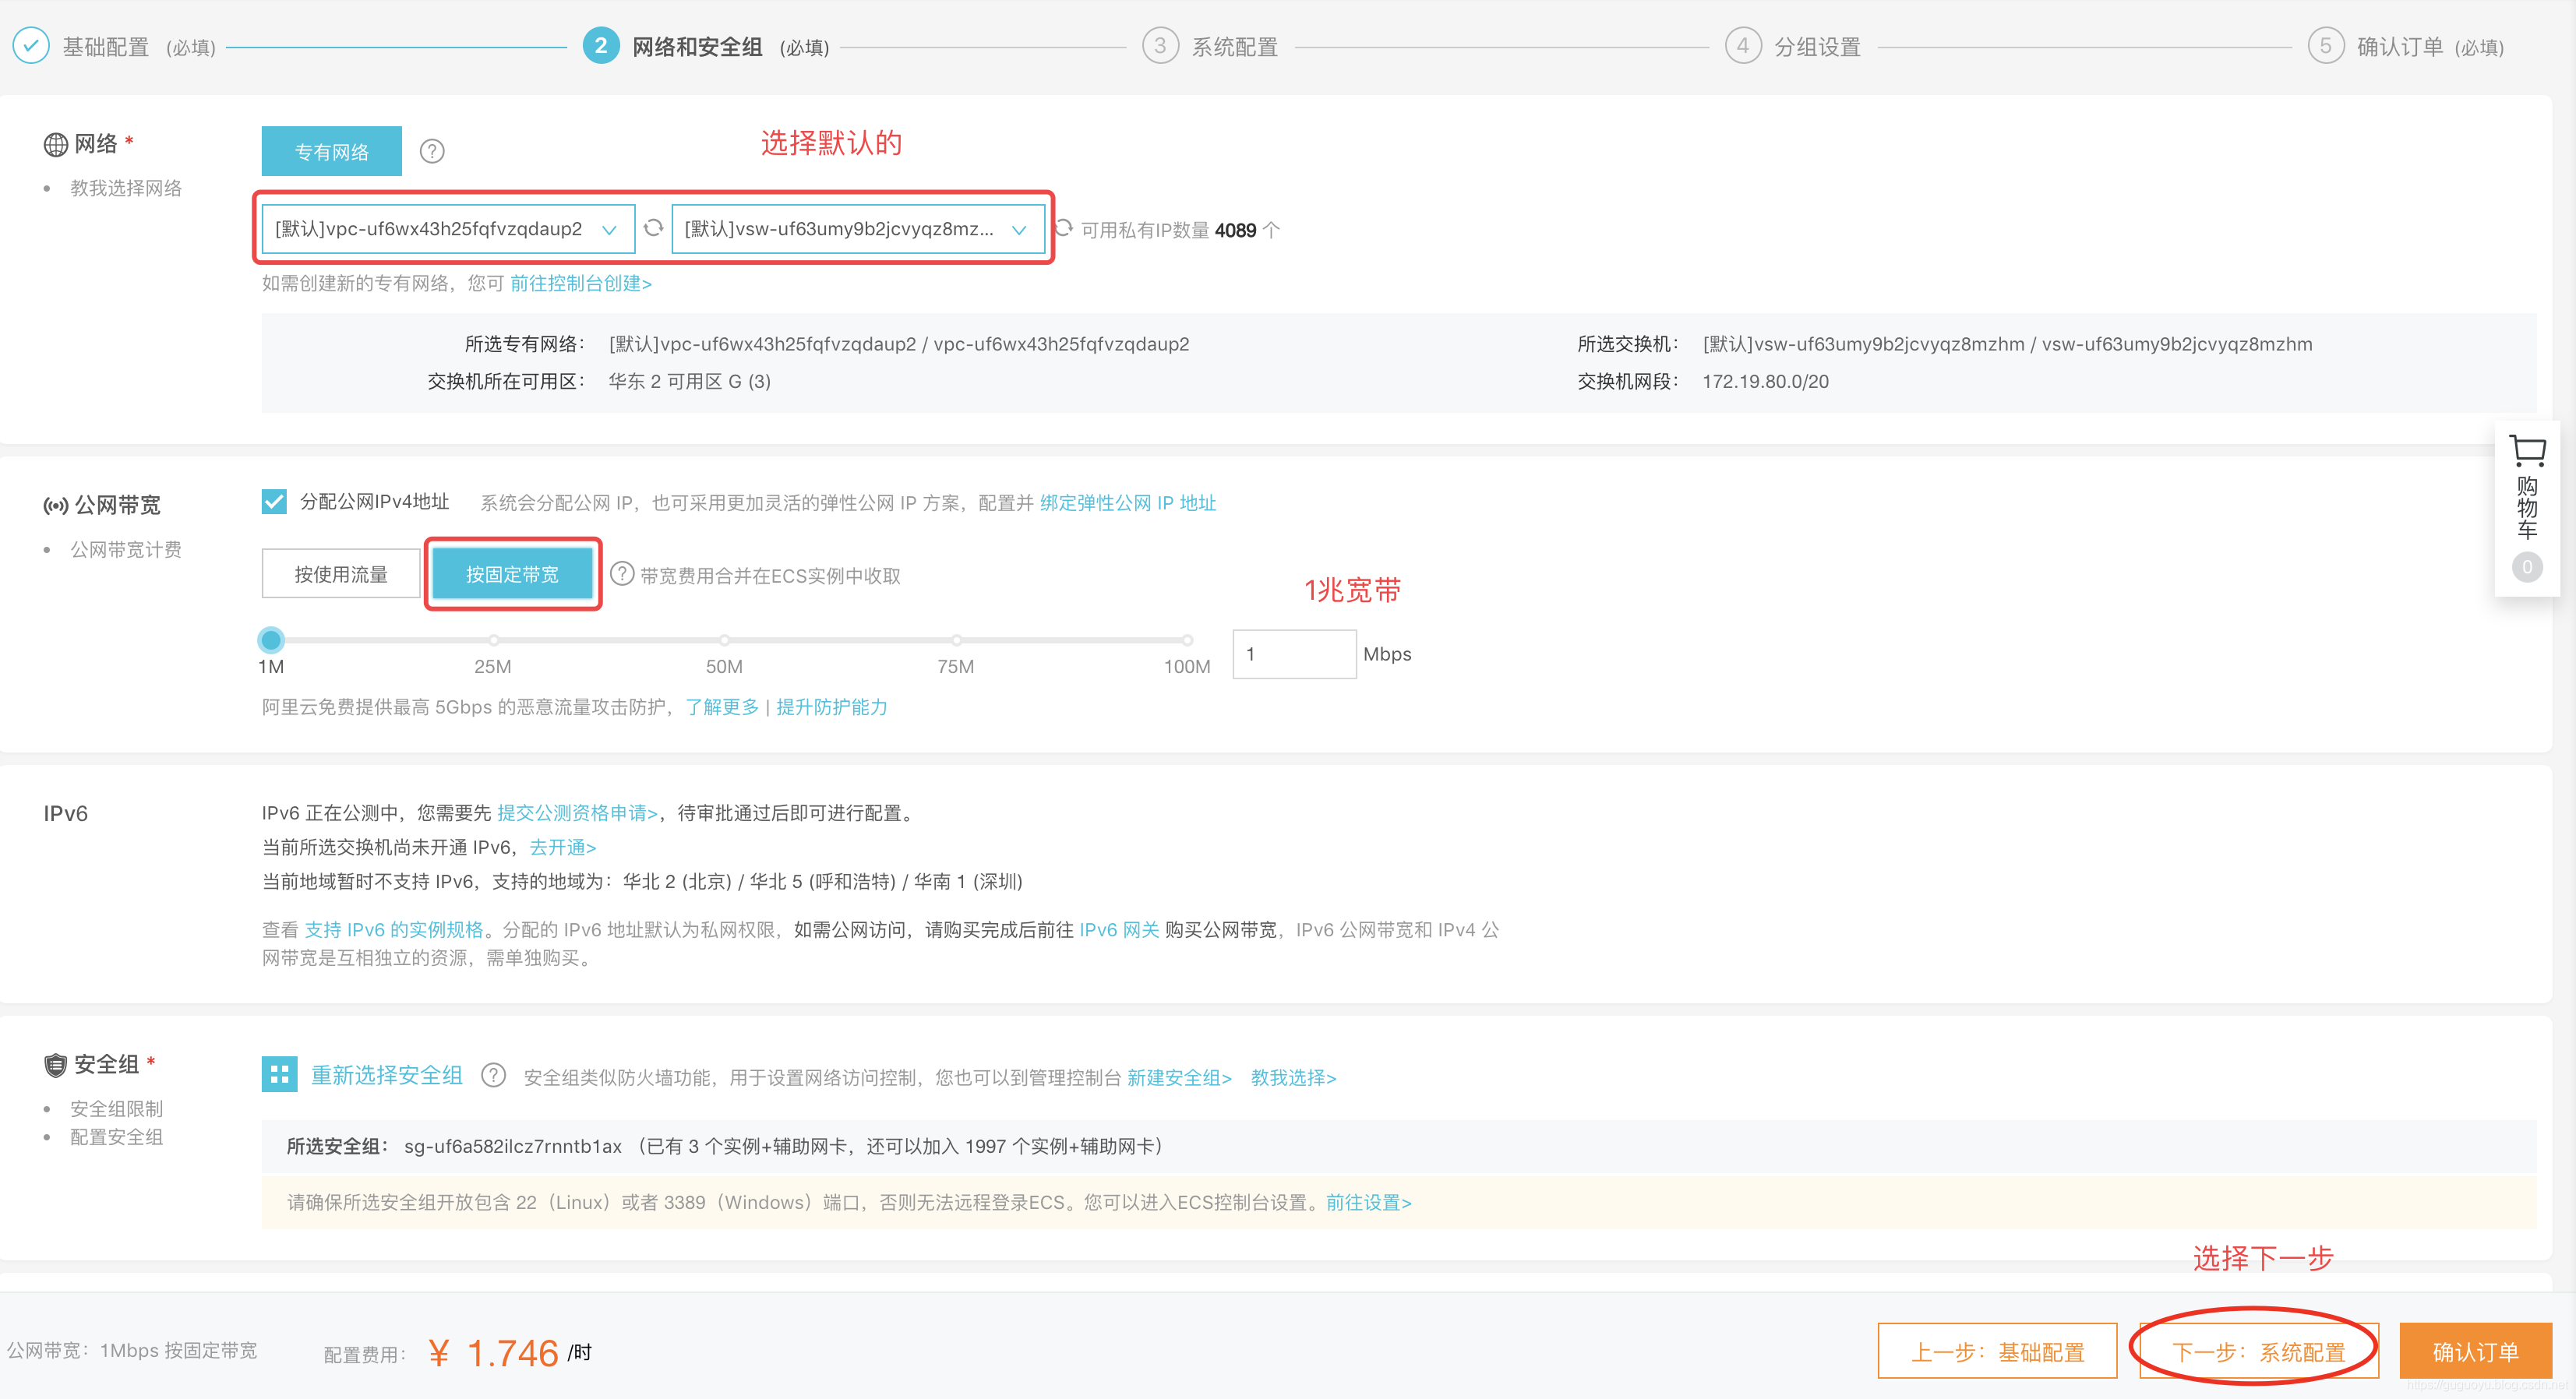Viewport: 2576px width, 1399px height.
Task: Open the 新建安全组 link
Action: pyautogui.click(x=1179, y=1078)
